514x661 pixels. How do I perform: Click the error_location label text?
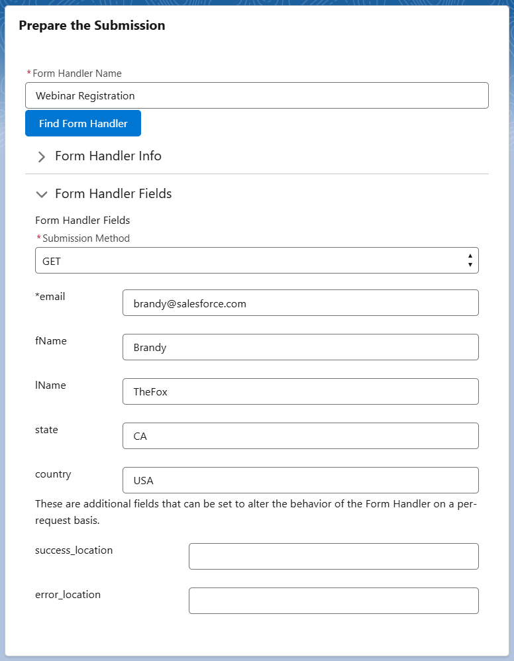68,595
